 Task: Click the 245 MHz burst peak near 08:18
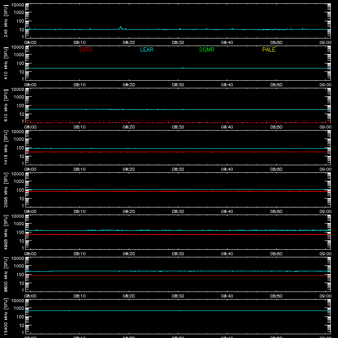click(x=121, y=27)
